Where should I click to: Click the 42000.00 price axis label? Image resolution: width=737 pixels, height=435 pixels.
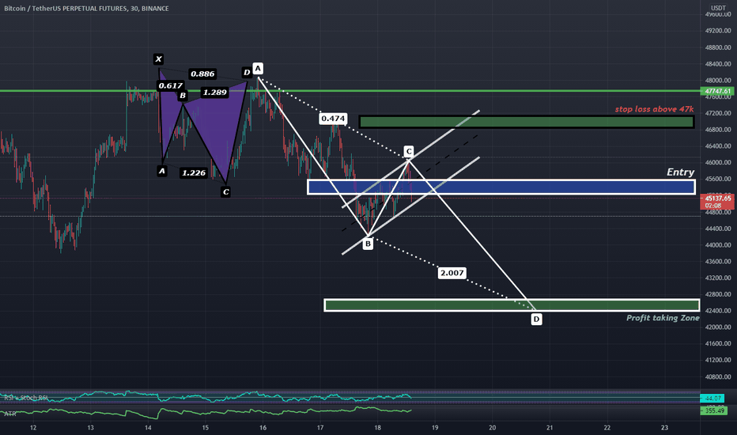[718, 327]
